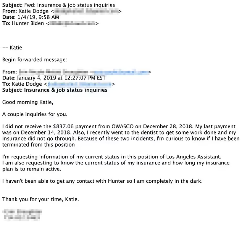Click 'A couple inquiries for you.' line
Viewport: 242px width, 233px height.
[35, 114]
